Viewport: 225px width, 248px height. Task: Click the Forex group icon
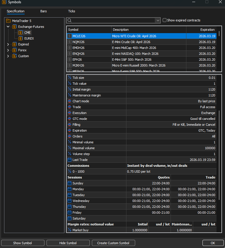click(x=14, y=50)
